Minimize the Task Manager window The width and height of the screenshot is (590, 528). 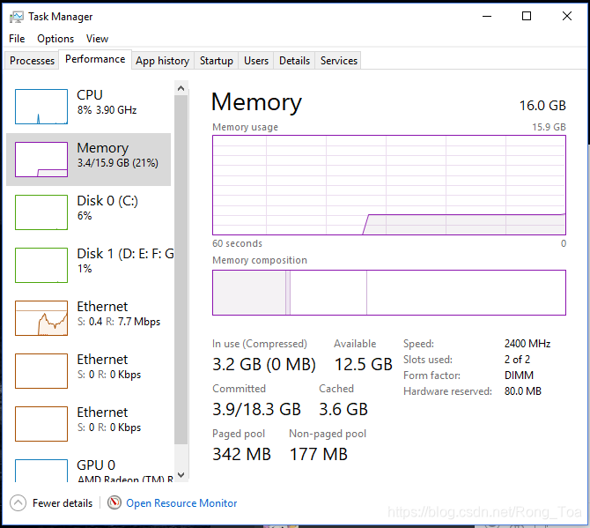click(x=487, y=16)
